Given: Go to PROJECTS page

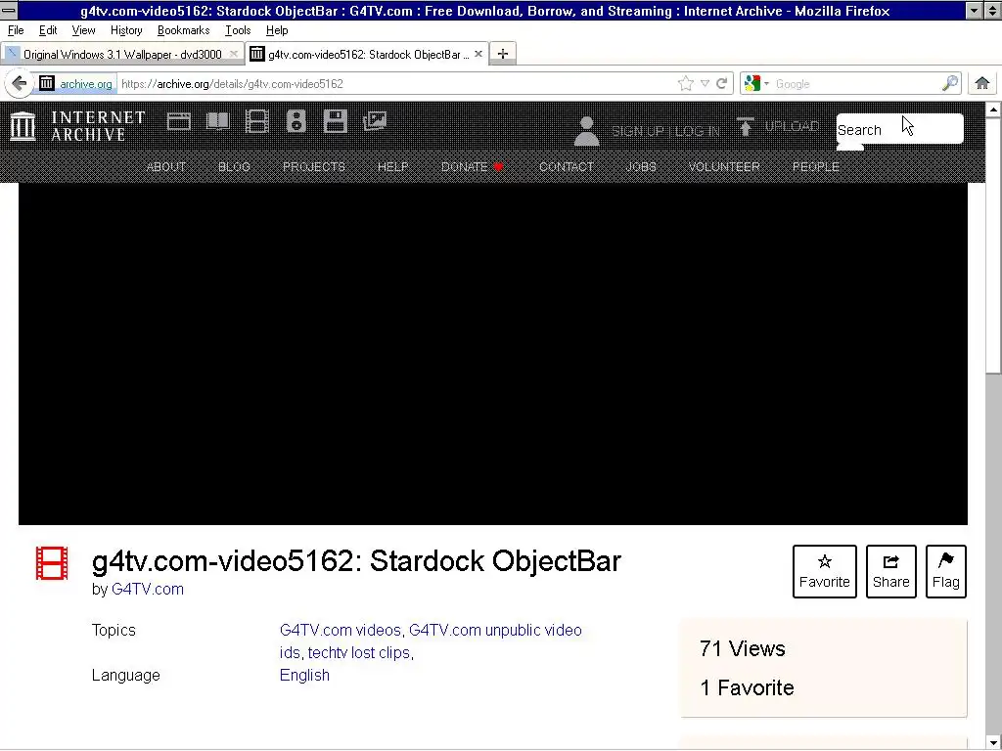Looking at the screenshot, I should click(314, 166).
